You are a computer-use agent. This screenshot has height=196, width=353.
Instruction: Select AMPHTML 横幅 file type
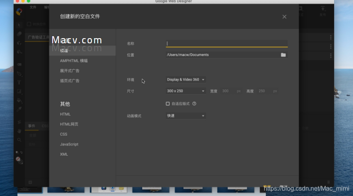(x=74, y=61)
